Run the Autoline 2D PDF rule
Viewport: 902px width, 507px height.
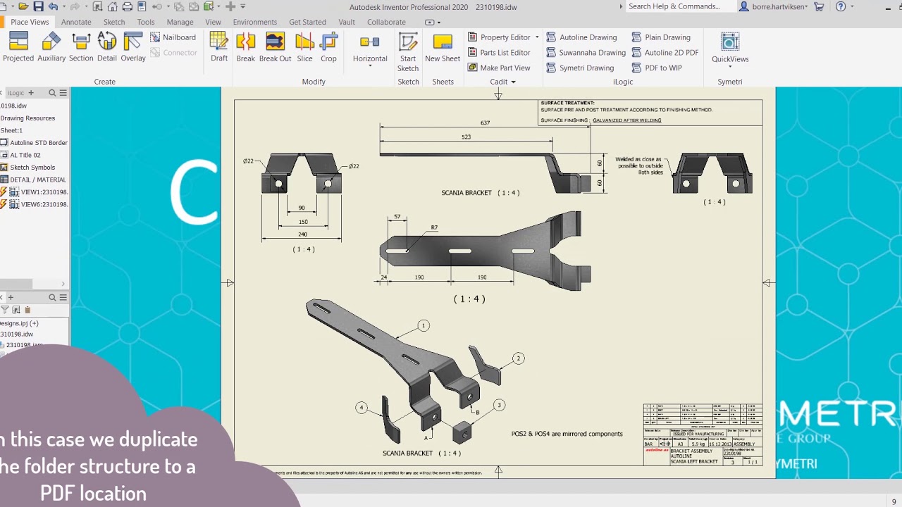coord(665,52)
